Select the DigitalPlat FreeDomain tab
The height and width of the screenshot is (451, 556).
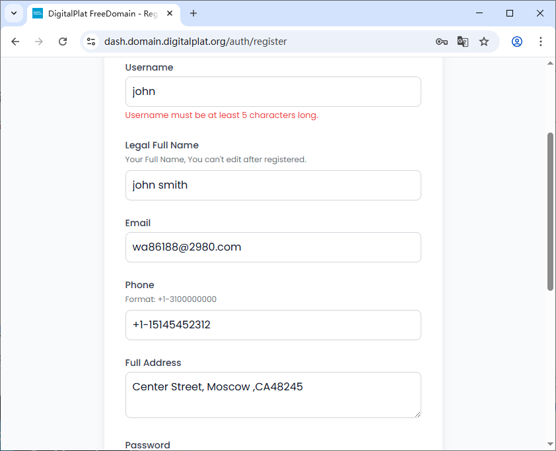coord(99,13)
